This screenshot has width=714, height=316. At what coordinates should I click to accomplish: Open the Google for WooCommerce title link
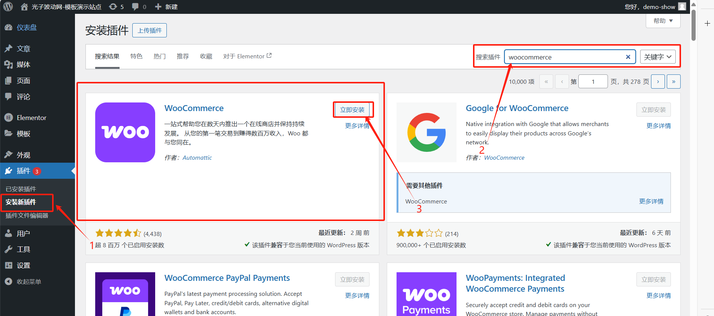[x=517, y=108]
